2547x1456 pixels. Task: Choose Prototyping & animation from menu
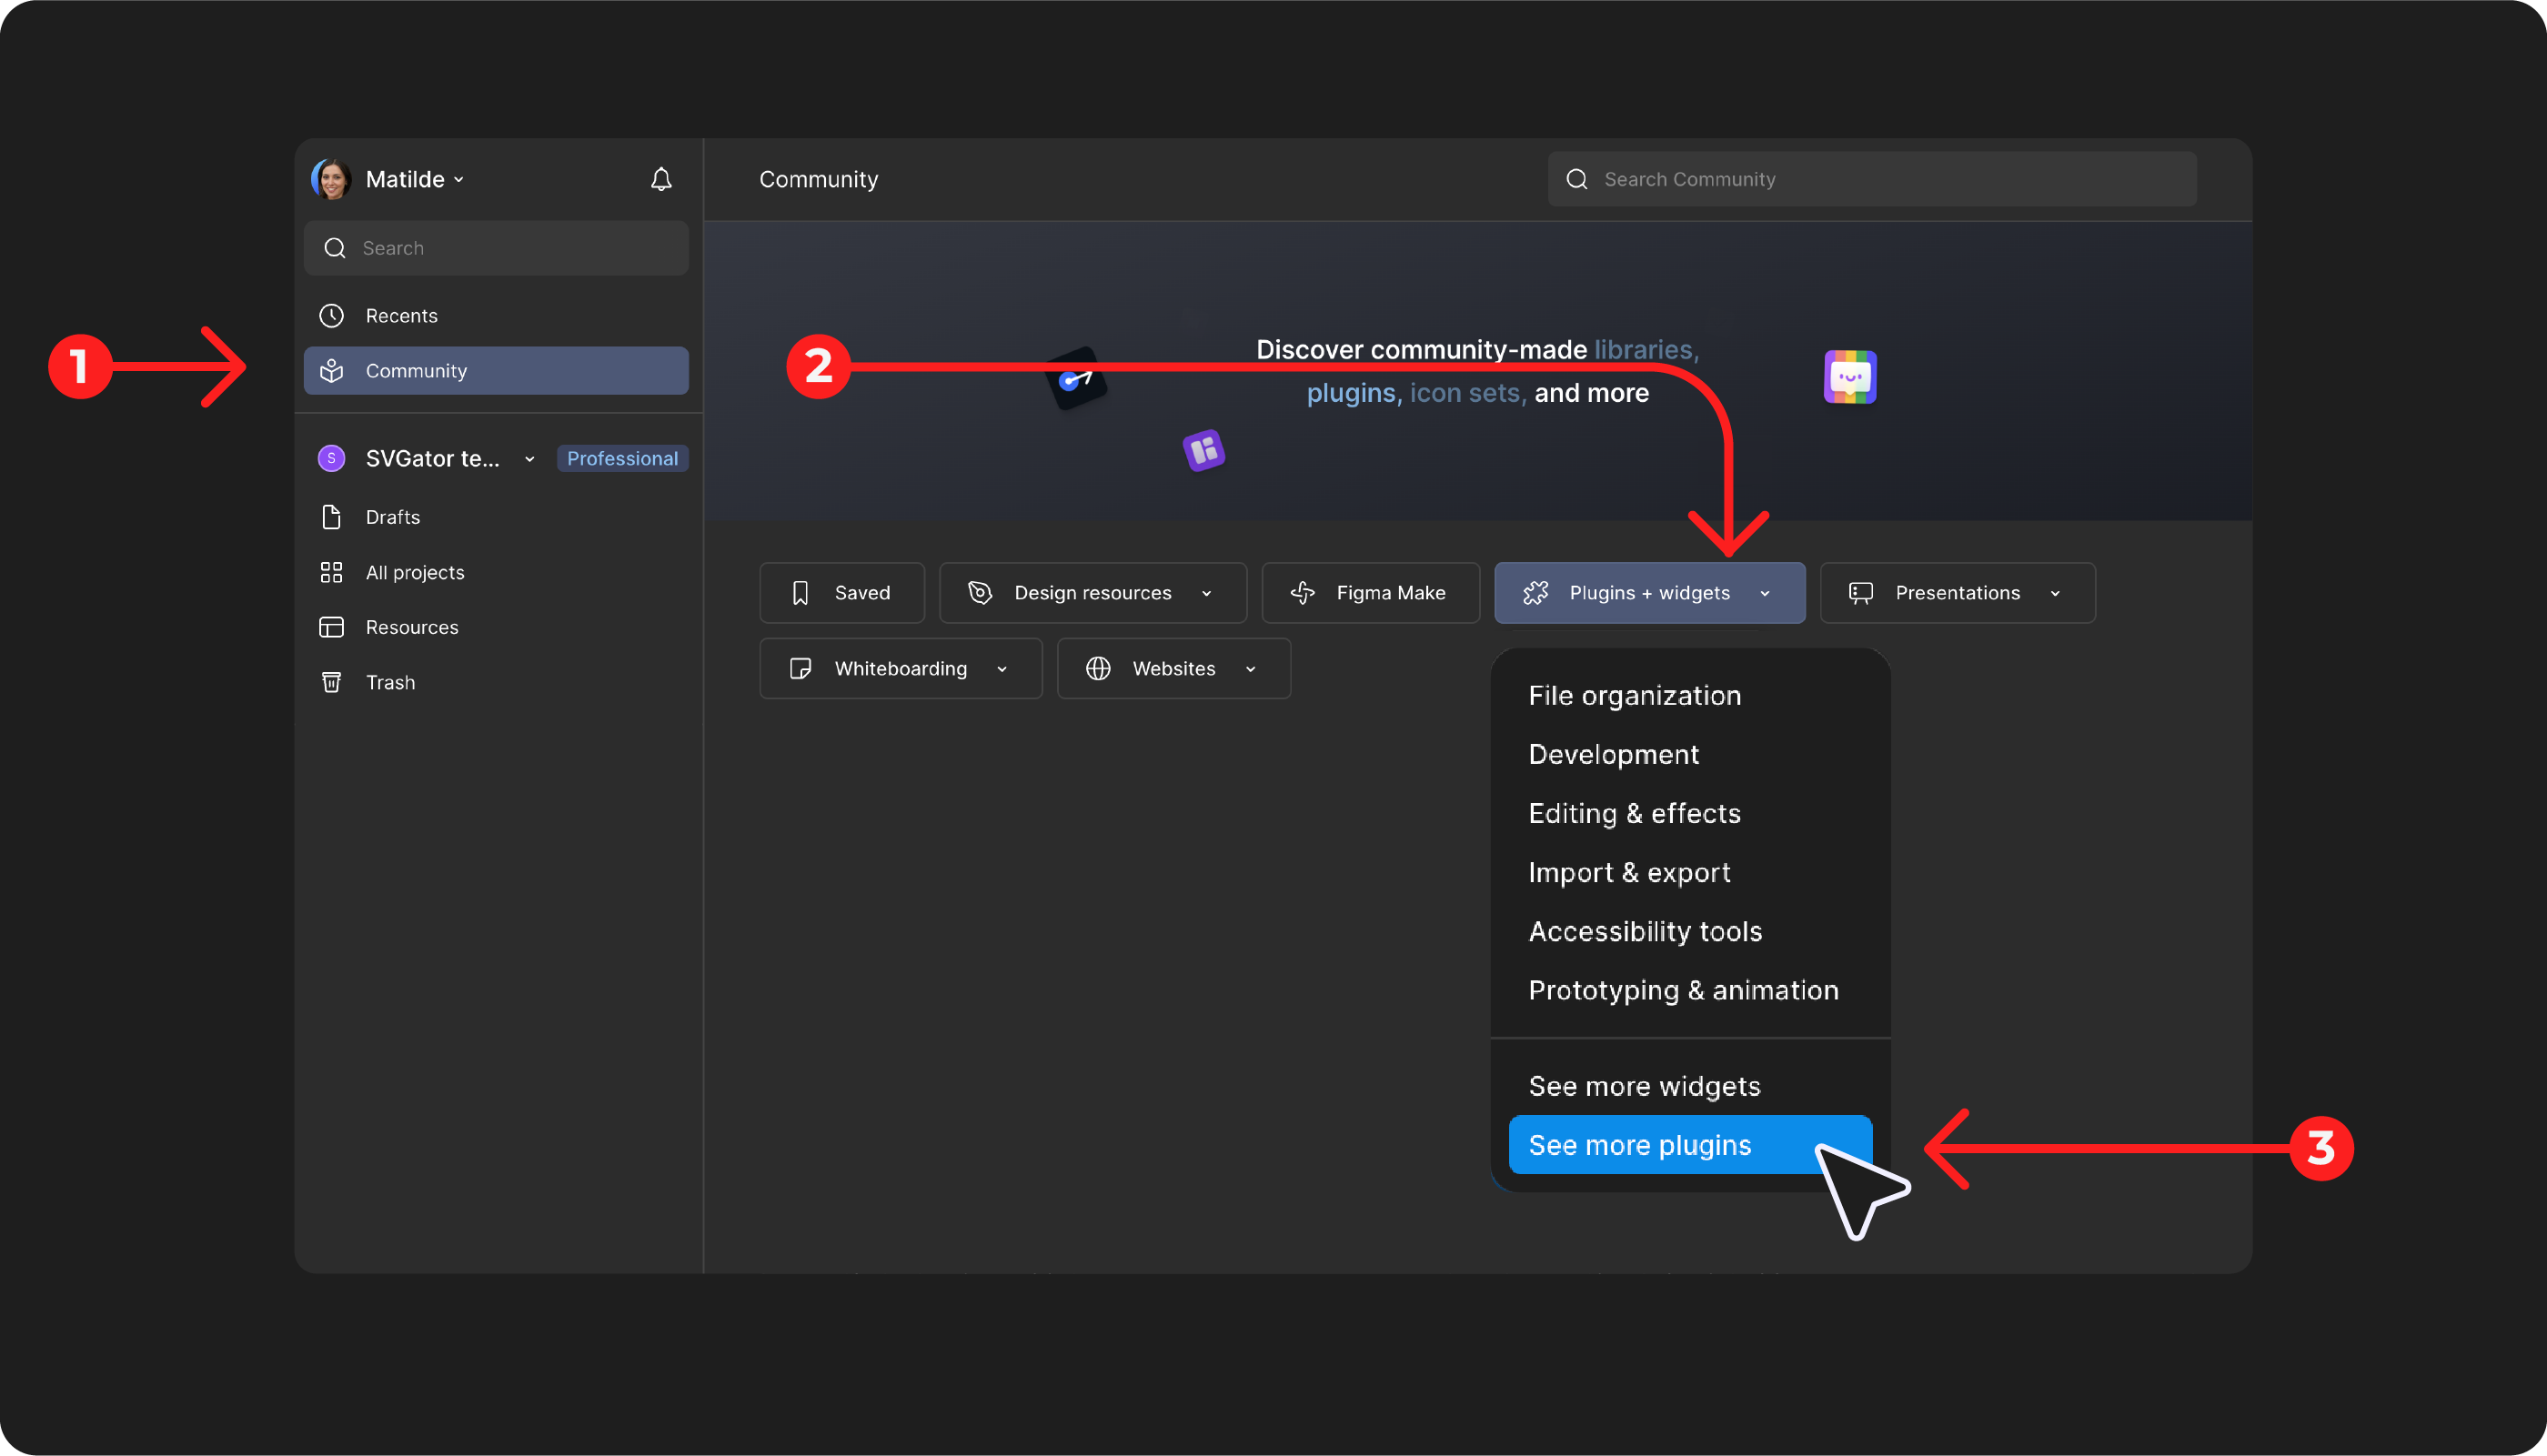(x=1683, y=990)
